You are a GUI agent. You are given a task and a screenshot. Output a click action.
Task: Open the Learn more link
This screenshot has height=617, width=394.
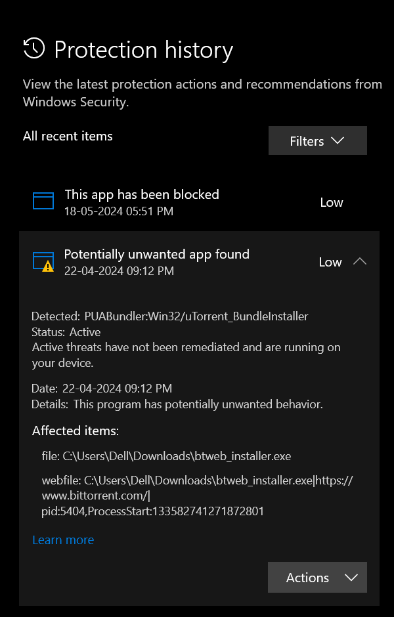(x=63, y=540)
